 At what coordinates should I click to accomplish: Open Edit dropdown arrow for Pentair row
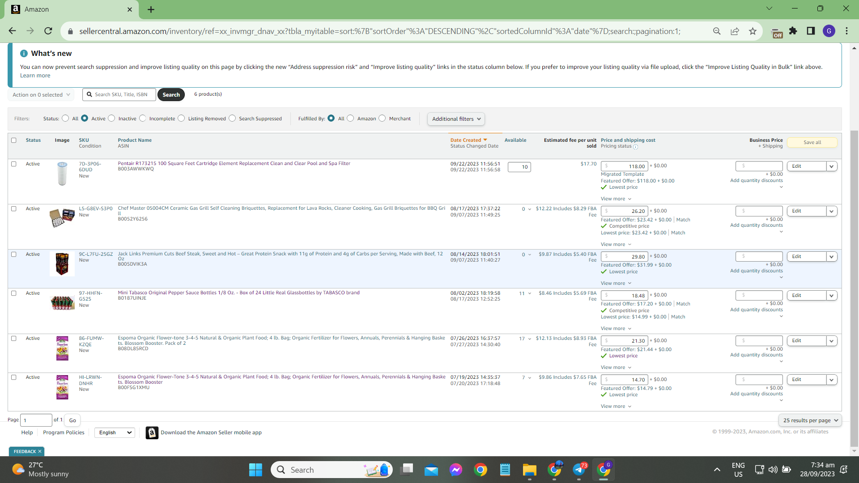point(832,166)
